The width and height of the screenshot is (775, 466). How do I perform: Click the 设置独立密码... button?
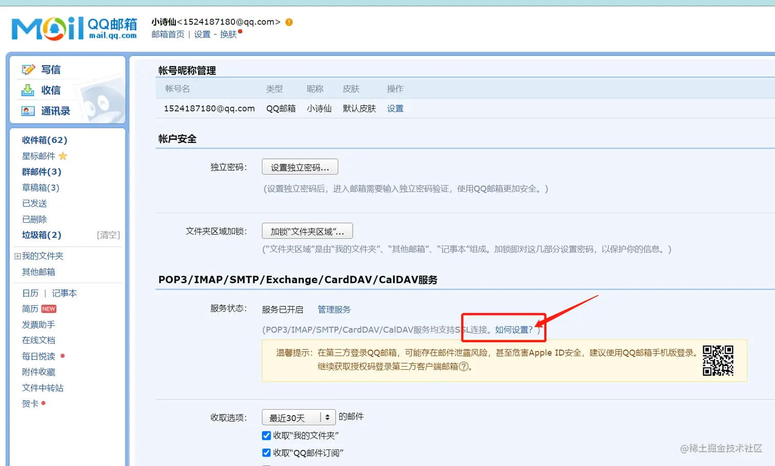tap(300, 167)
